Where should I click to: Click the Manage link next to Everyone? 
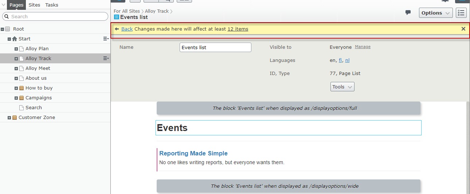363,47
